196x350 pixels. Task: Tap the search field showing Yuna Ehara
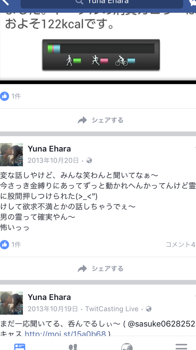(102, 3)
